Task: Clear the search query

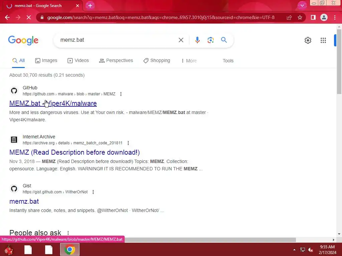Action: pos(181,40)
